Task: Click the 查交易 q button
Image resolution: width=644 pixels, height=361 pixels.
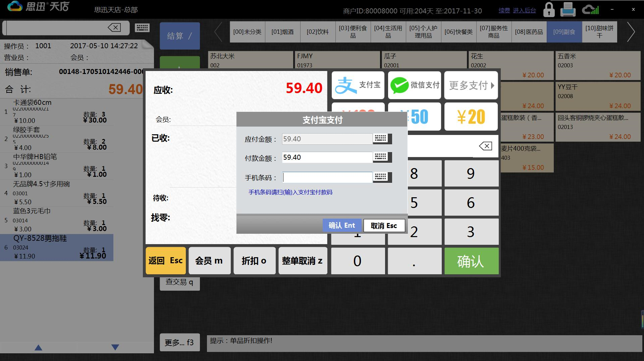Action: tap(179, 283)
